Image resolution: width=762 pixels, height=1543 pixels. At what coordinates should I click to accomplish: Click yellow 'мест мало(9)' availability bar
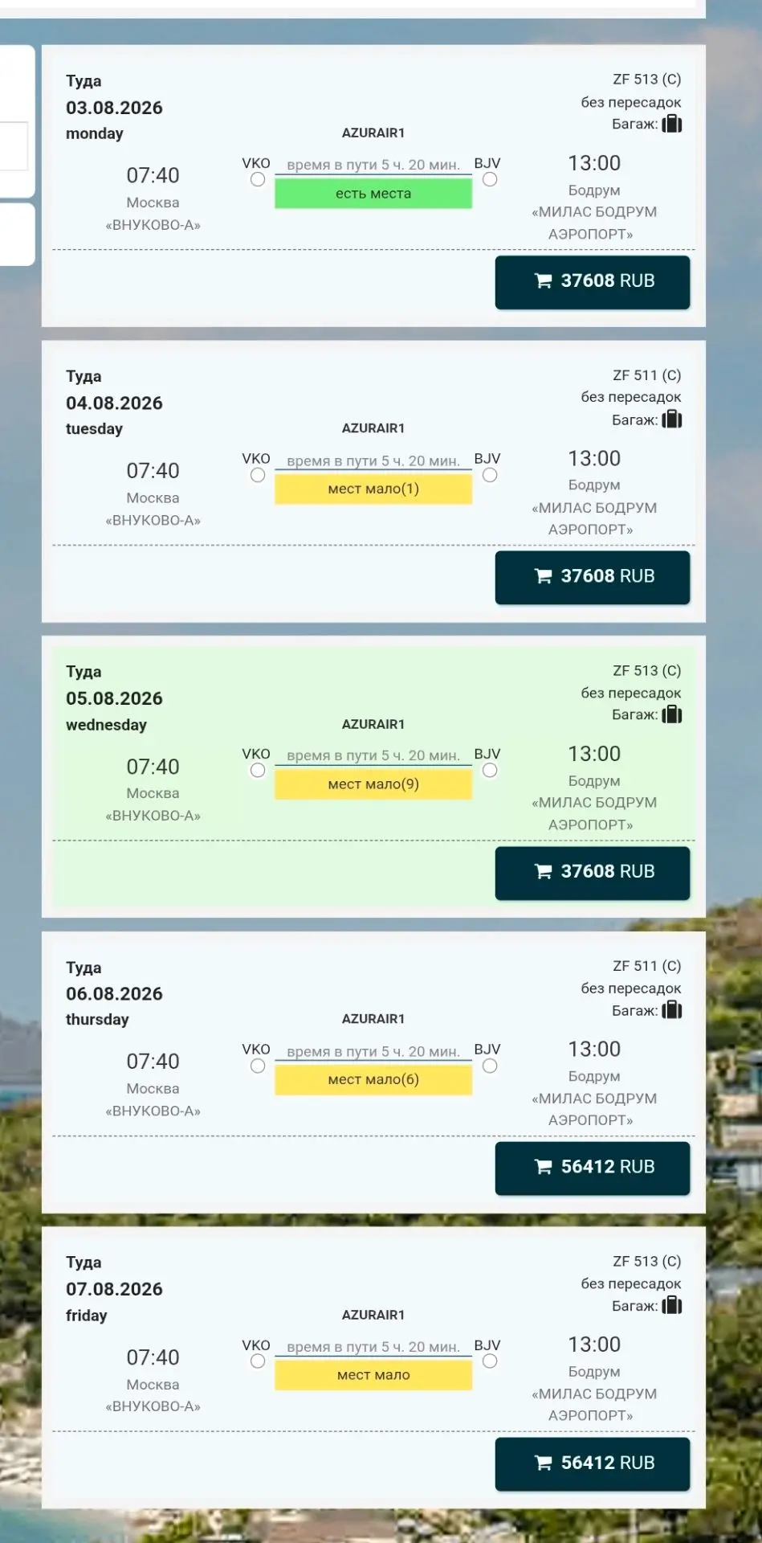coord(373,784)
